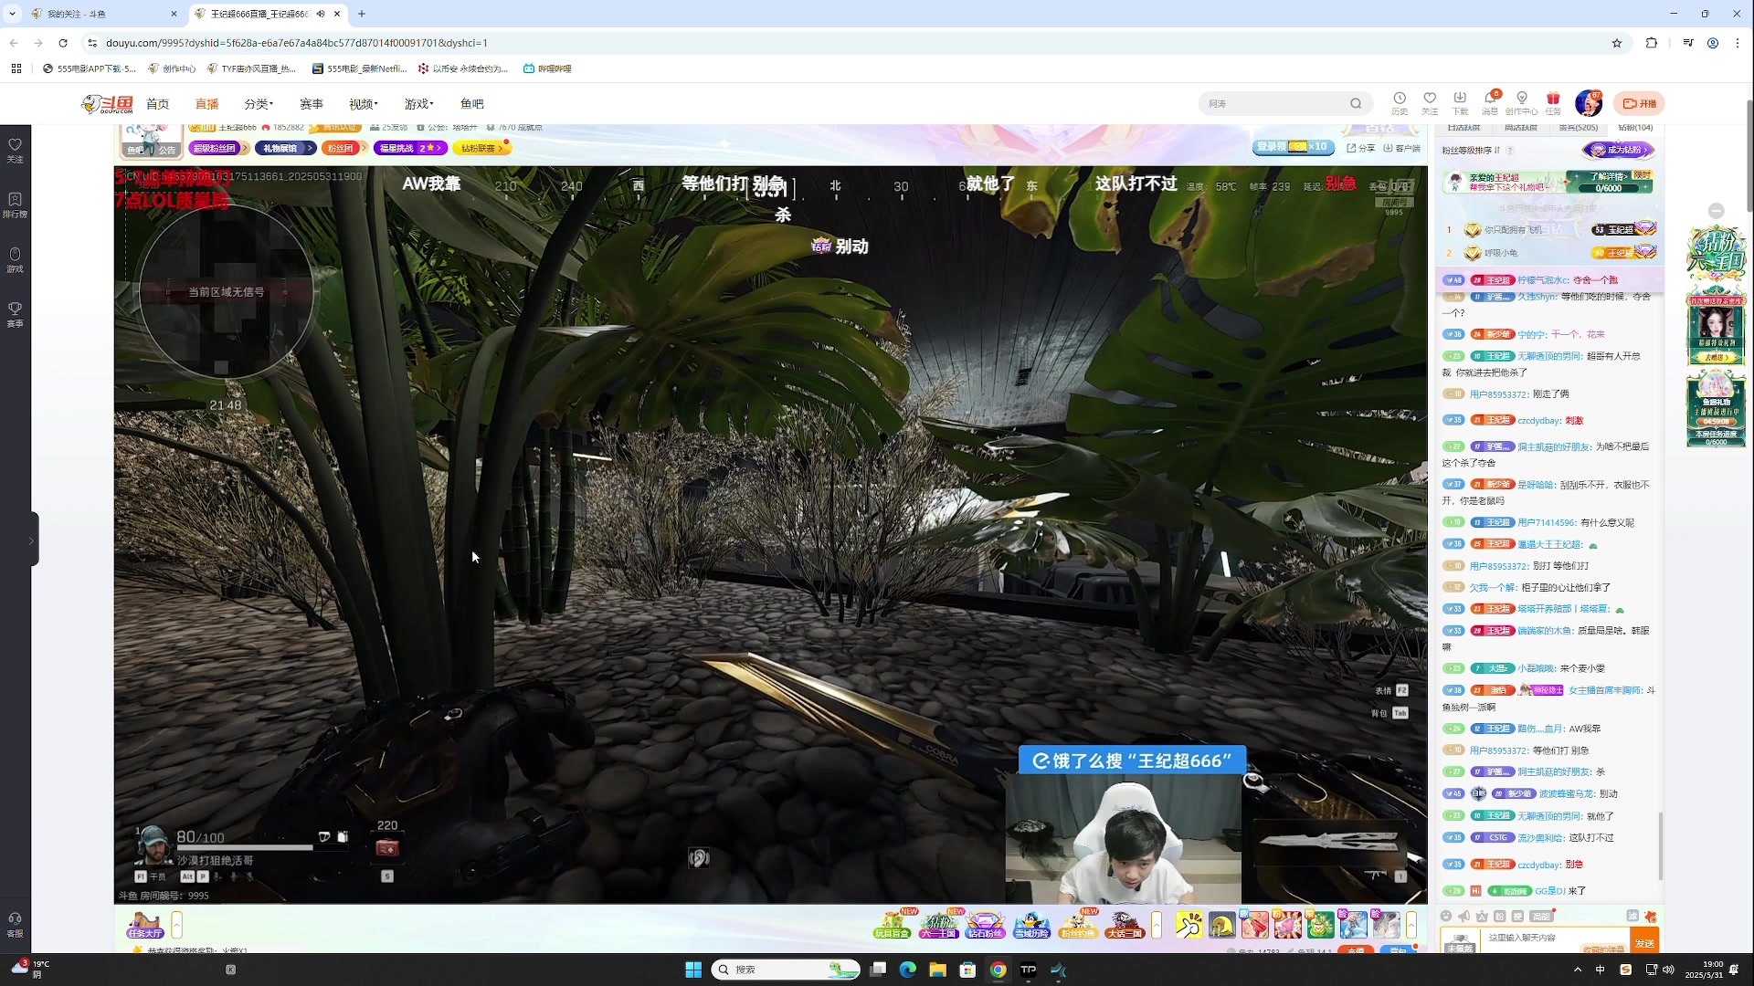Open the 历史 (history) icon in header
Viewport: 1754px width, 986px height.
1400,102
